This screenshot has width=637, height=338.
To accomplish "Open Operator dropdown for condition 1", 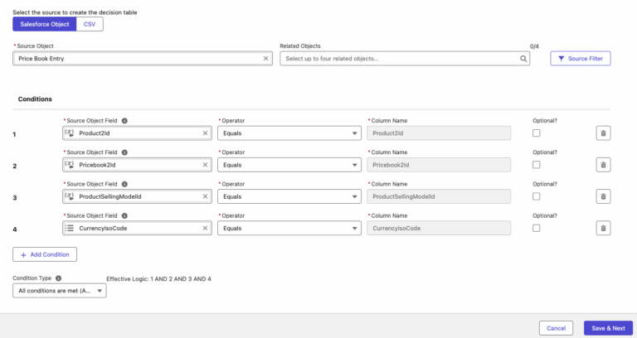I will (x=289, y=133).
